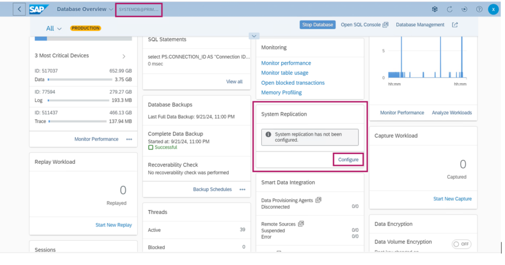505x265 pixels.
Task: Click the Smart Data Integration title
Action: [x=288, y=182]
